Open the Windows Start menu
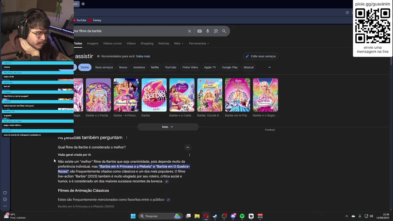 click(133, 216)
